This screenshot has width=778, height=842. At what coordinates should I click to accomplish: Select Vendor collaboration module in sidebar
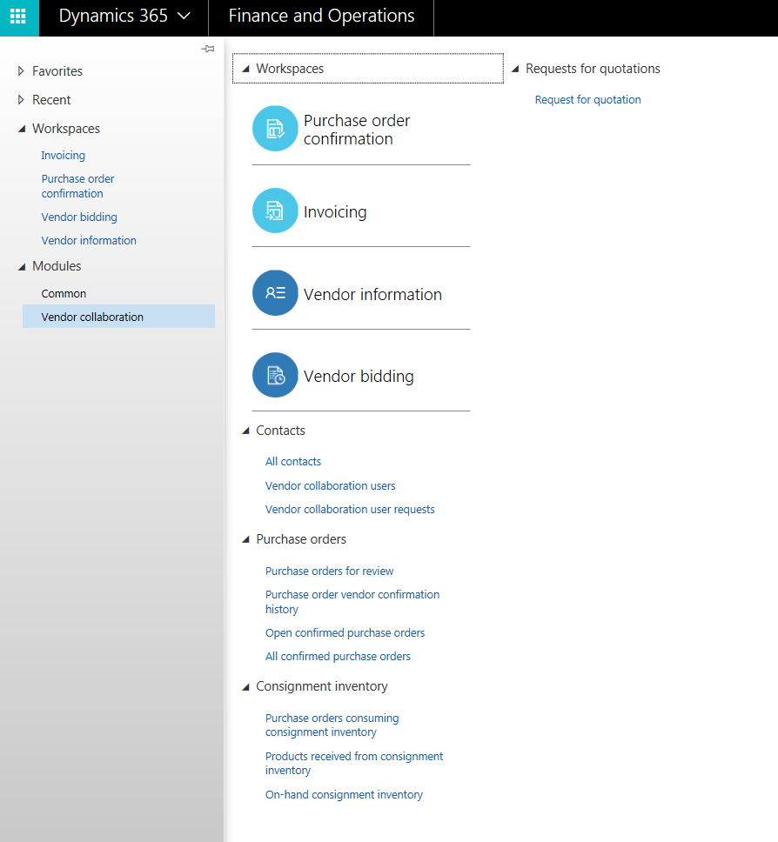(92, 317)
